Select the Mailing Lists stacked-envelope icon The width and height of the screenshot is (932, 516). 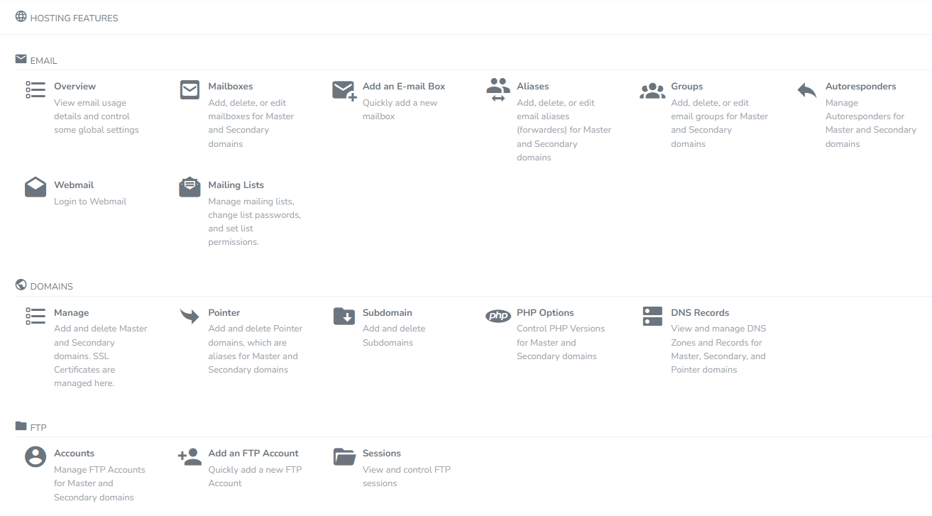pos(189,187)
